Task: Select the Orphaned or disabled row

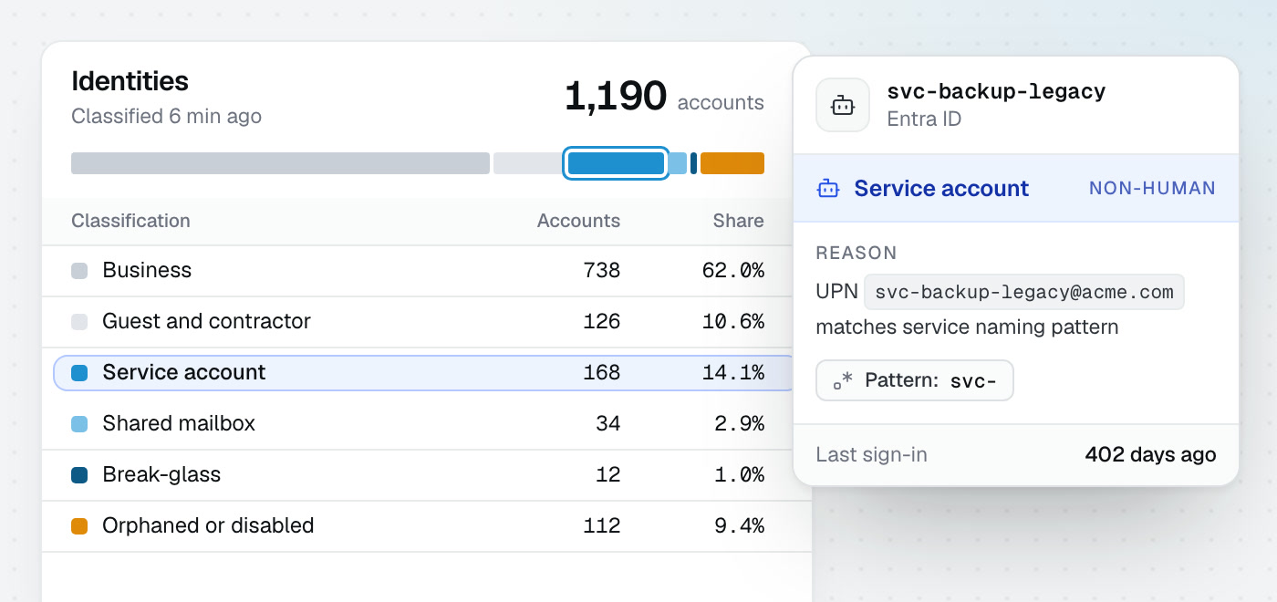Action: (x=426, y=526)
